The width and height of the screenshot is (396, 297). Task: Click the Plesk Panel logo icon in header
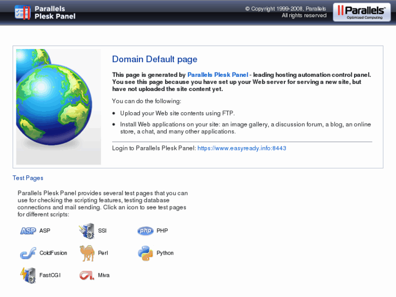22,13
